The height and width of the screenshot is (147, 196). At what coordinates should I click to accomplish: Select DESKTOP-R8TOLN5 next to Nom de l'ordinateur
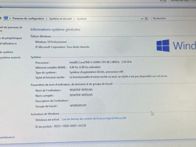click(81, 90)
